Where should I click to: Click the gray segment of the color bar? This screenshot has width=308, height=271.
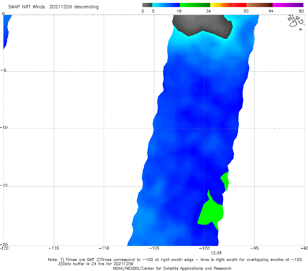tap(147, 5)
